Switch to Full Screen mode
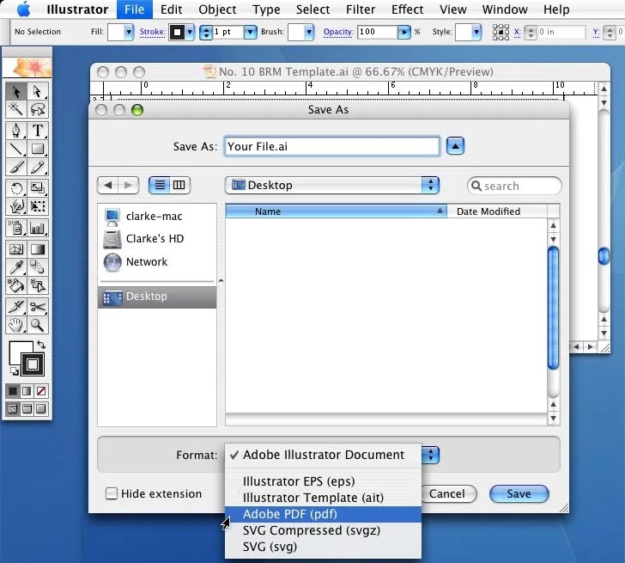Screen dimensions: 625x563 tap(40, 408)
